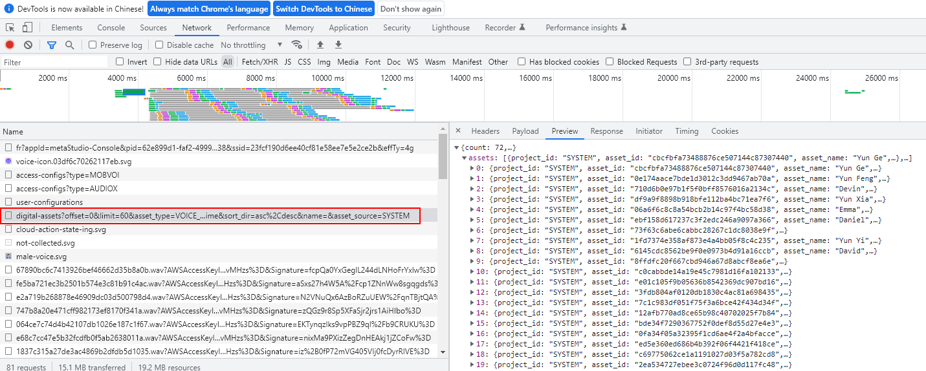Toggle Hide data URLs checkbox

click(157, 61)
